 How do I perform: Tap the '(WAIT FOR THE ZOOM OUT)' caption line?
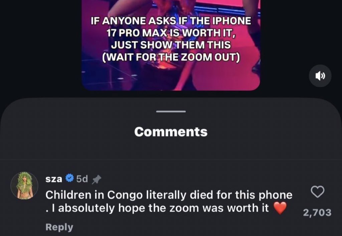(x=171, y=57)
